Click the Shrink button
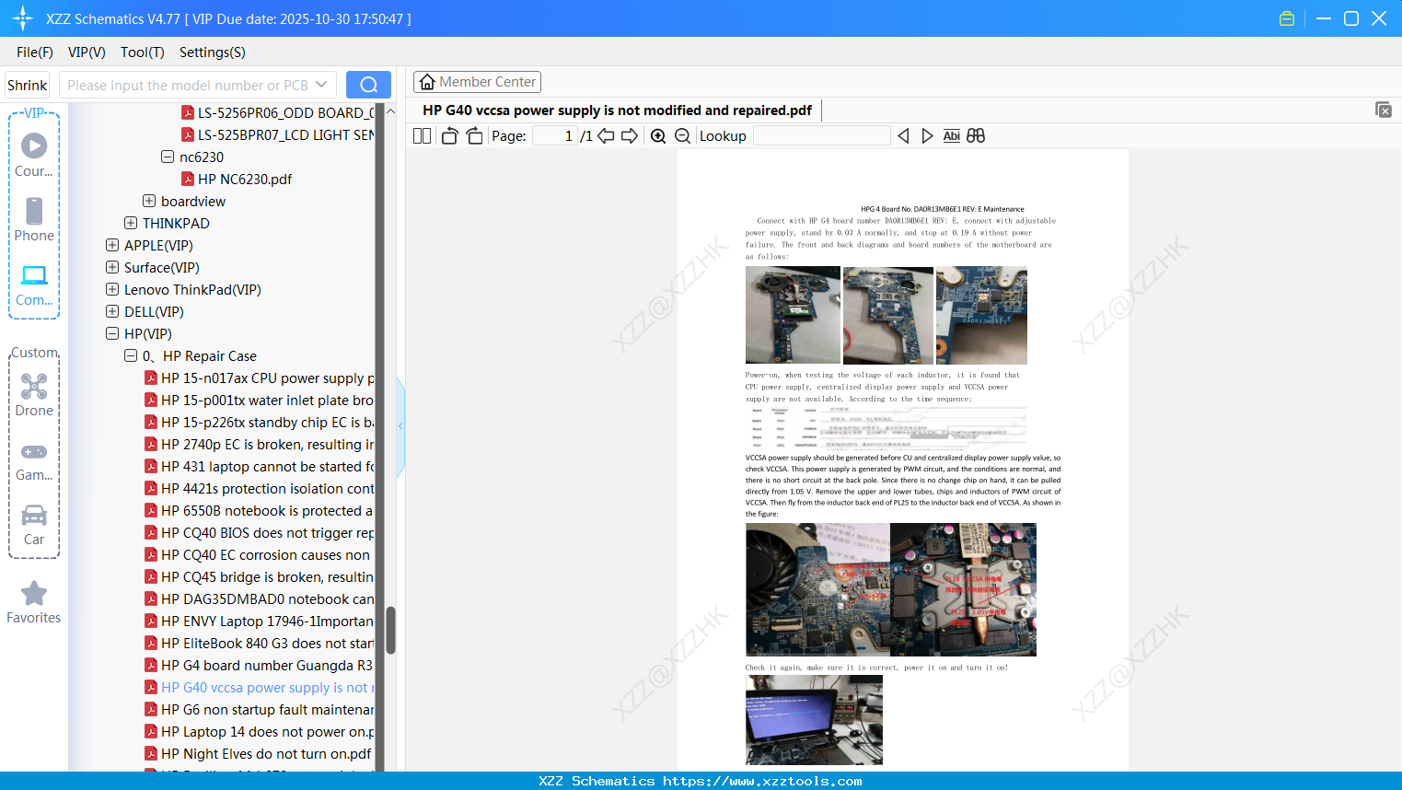Viewport: 1402px width, 790px height. tap(28, 85)
